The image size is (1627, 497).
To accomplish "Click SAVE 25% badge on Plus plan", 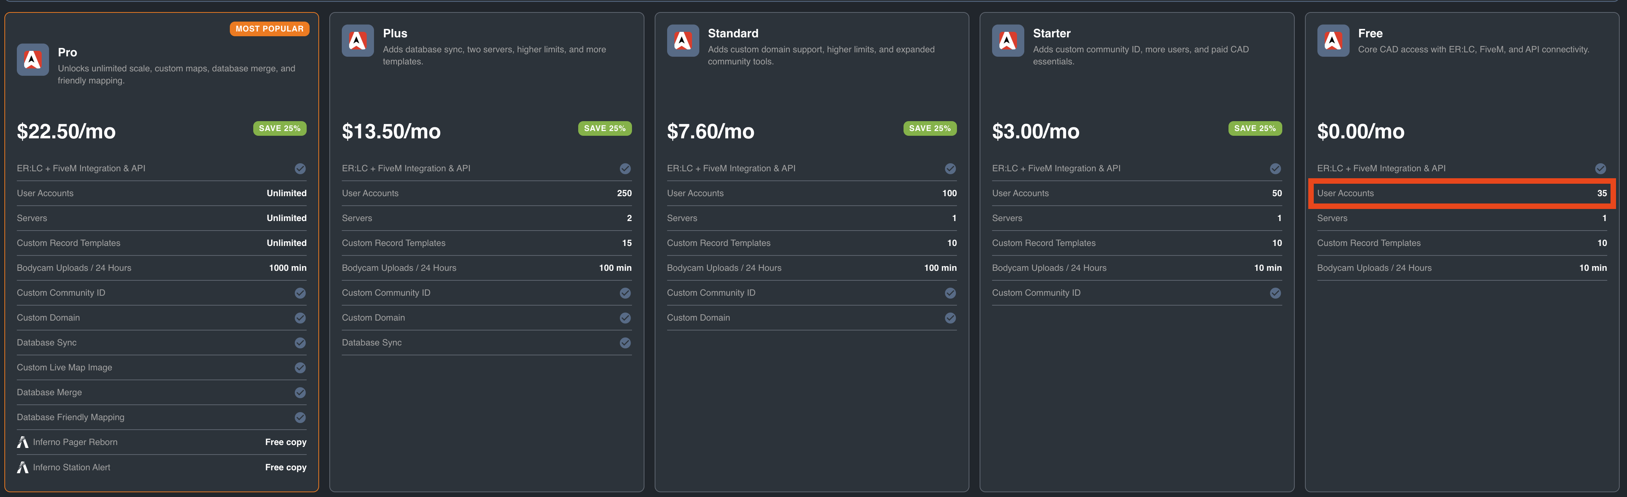I will click(x=605, y=128).
